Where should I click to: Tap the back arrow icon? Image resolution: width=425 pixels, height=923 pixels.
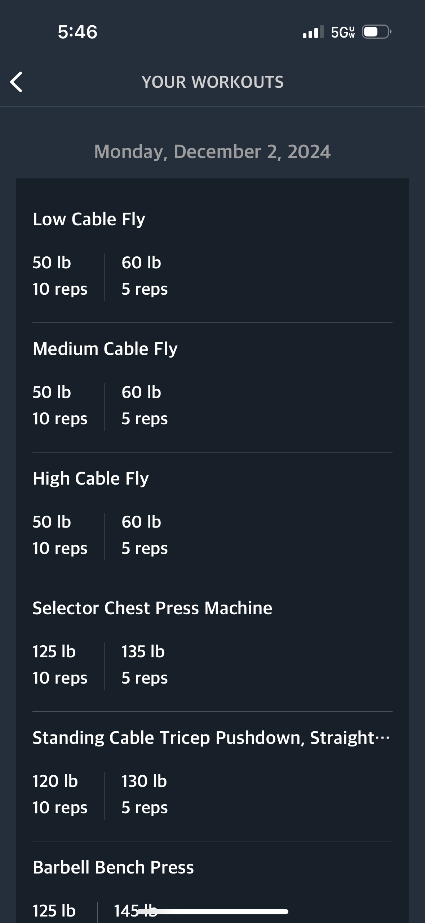click(16, 82)
